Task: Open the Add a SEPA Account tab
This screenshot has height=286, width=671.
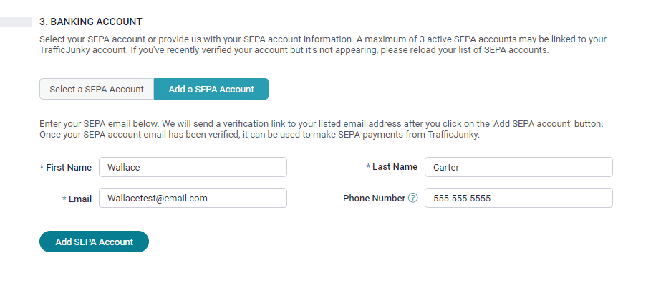Action: (x=211, y=89)
